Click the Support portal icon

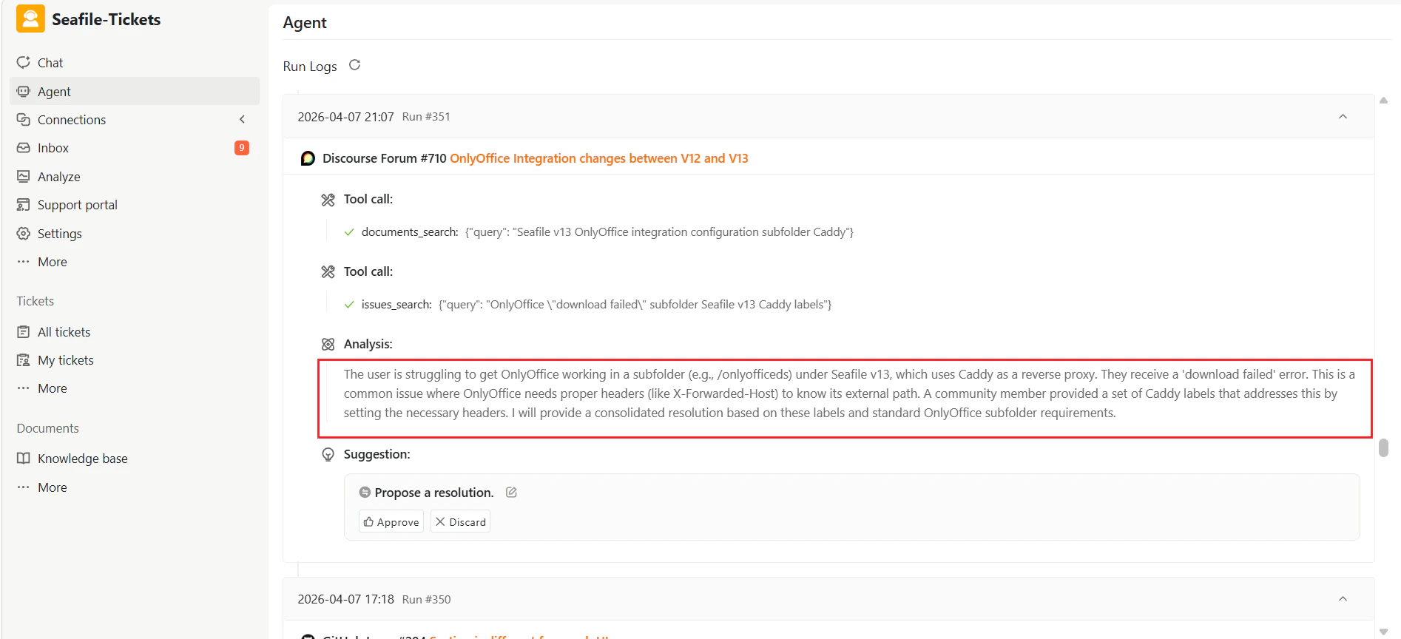pyautogui.click(x=24, y=205)
